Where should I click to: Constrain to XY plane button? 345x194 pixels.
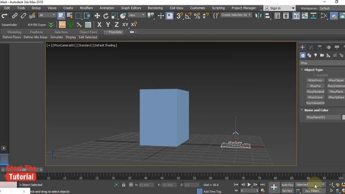pyautogui.click(x=125, y=25)
